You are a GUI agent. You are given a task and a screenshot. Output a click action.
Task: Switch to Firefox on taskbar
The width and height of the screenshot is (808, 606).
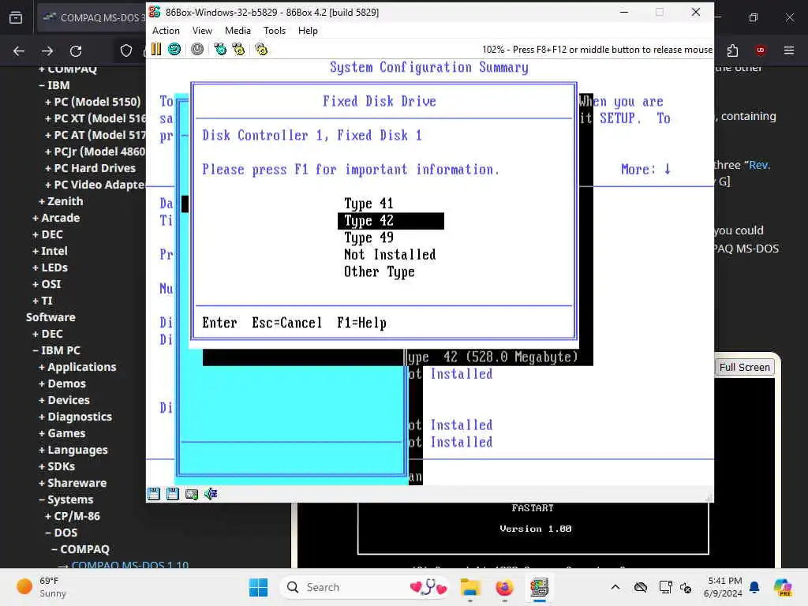click(504, 587)
